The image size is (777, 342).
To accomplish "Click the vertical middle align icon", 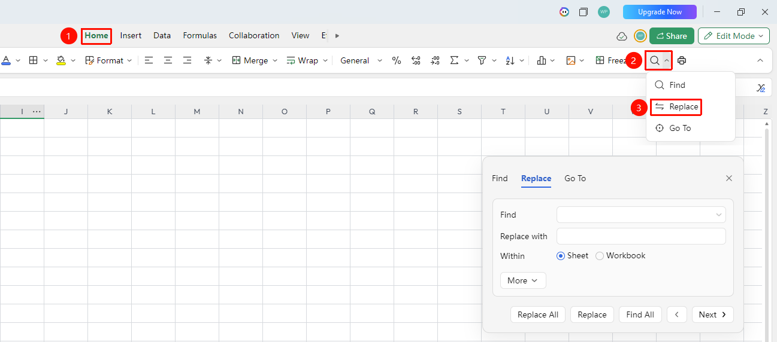I will [x=208, y=60].
